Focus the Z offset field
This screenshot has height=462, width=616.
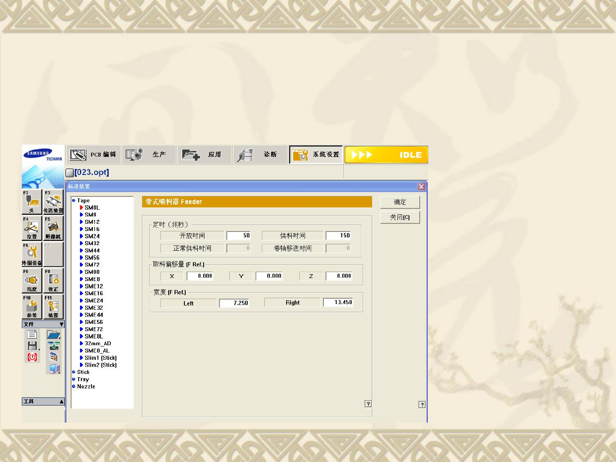click(339, 276)
